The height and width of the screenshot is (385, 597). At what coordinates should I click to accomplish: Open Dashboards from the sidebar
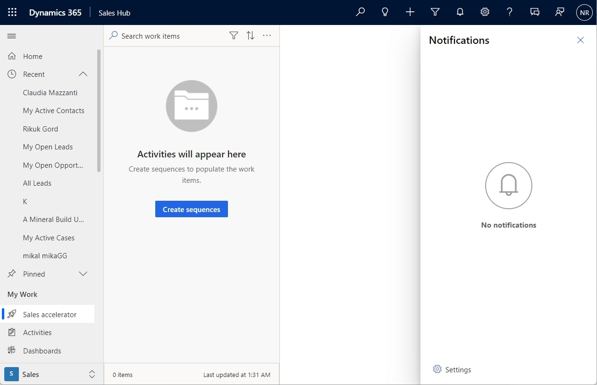point(42,351)
